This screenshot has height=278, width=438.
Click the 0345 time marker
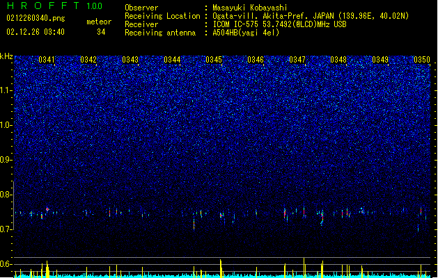[x=214, y=59]
